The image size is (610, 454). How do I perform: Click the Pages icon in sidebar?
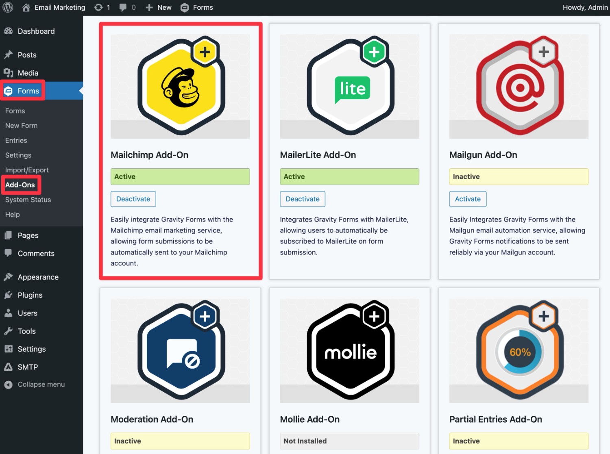[x=8, y=235]
